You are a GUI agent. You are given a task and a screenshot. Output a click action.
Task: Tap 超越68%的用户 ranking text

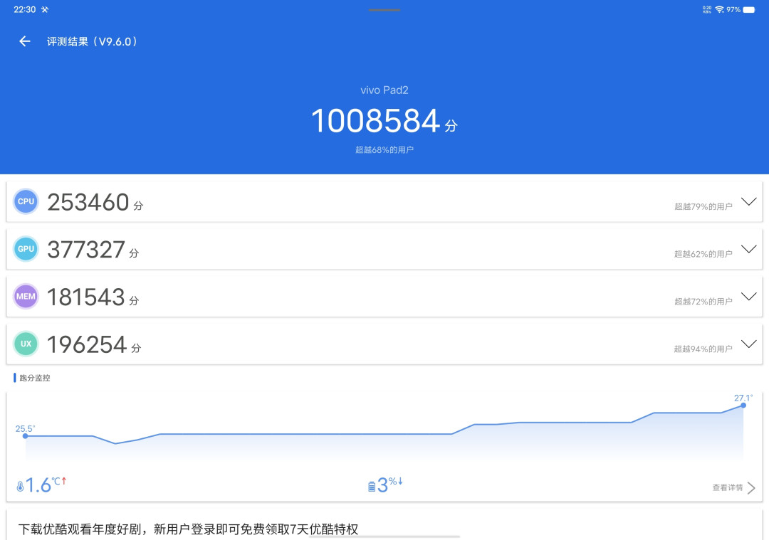point(384,150)
